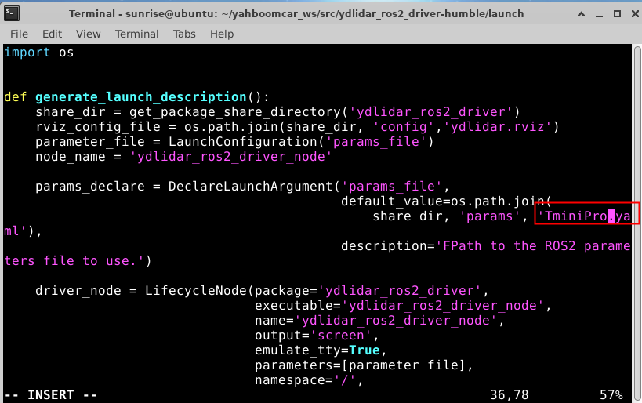This screenshot has height=403, width=642.
Task: Open the Terminal menu
Action: click(136, 34)
